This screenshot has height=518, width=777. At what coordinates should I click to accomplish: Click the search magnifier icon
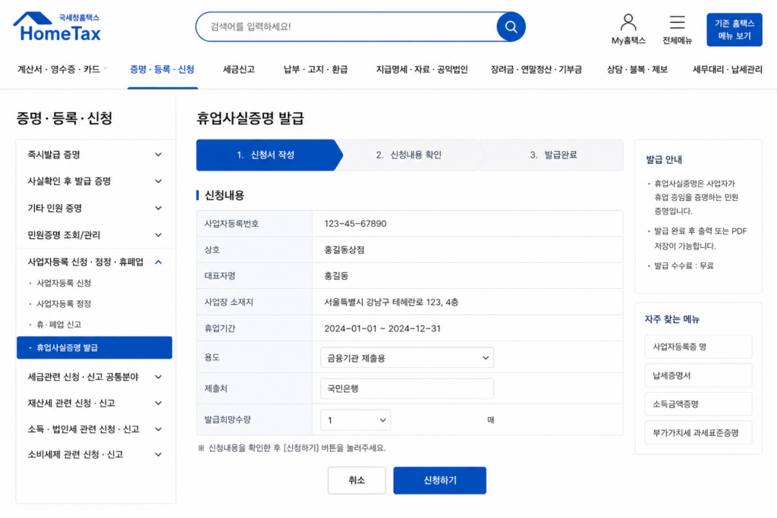511,27
